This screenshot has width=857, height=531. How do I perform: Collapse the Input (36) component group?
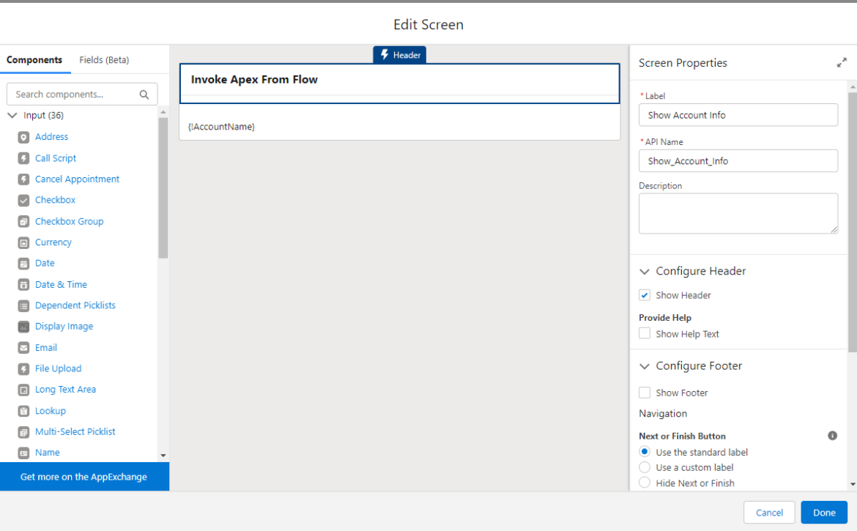[12, 115]
